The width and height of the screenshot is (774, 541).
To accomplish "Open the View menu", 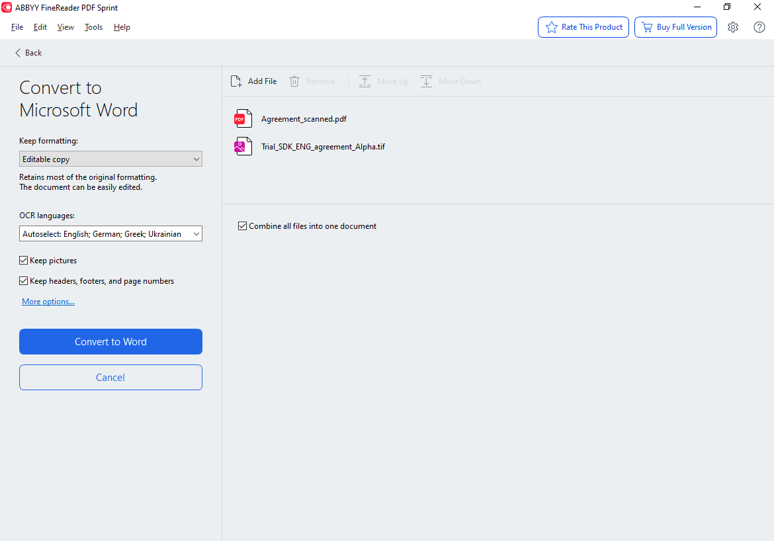I will click(x=65, y=27).
